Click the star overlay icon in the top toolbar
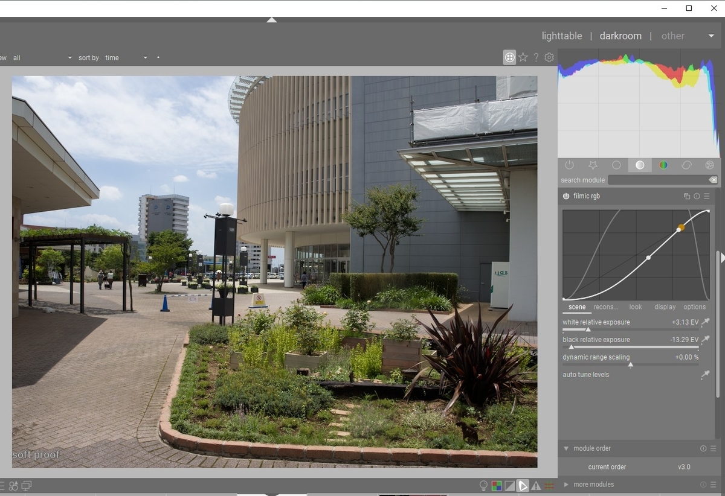Viewport: 725px width, 496px height. 523,57
